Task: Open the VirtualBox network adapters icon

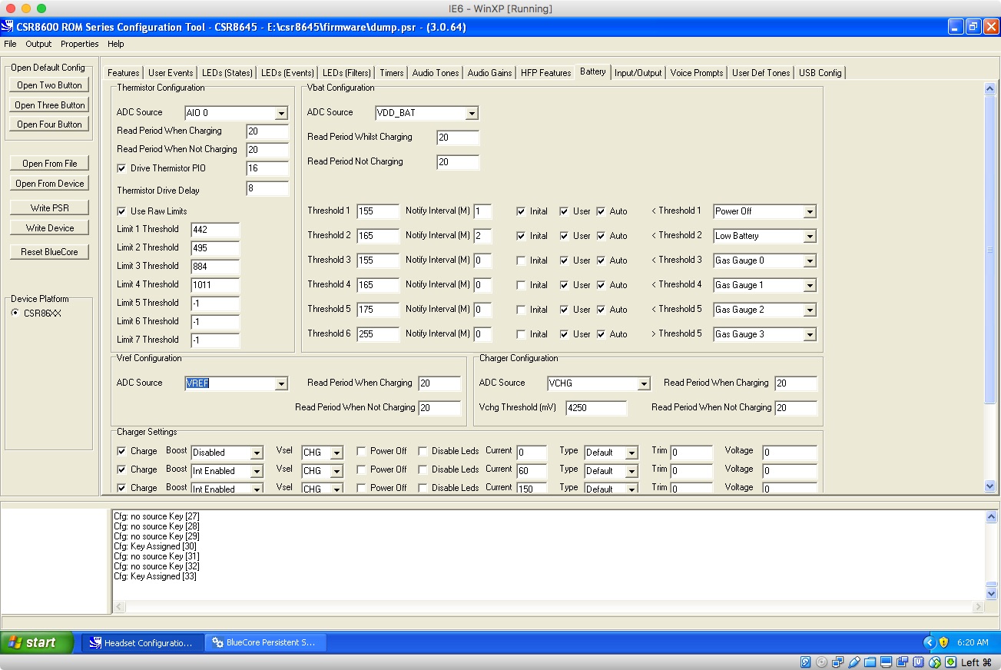Action: pos(838,662)
